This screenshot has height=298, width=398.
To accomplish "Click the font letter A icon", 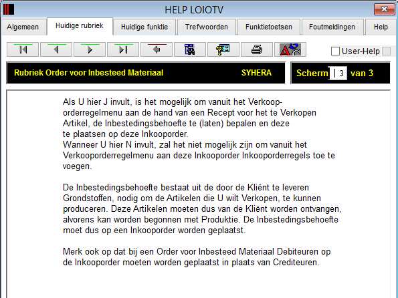I will 290,49.
